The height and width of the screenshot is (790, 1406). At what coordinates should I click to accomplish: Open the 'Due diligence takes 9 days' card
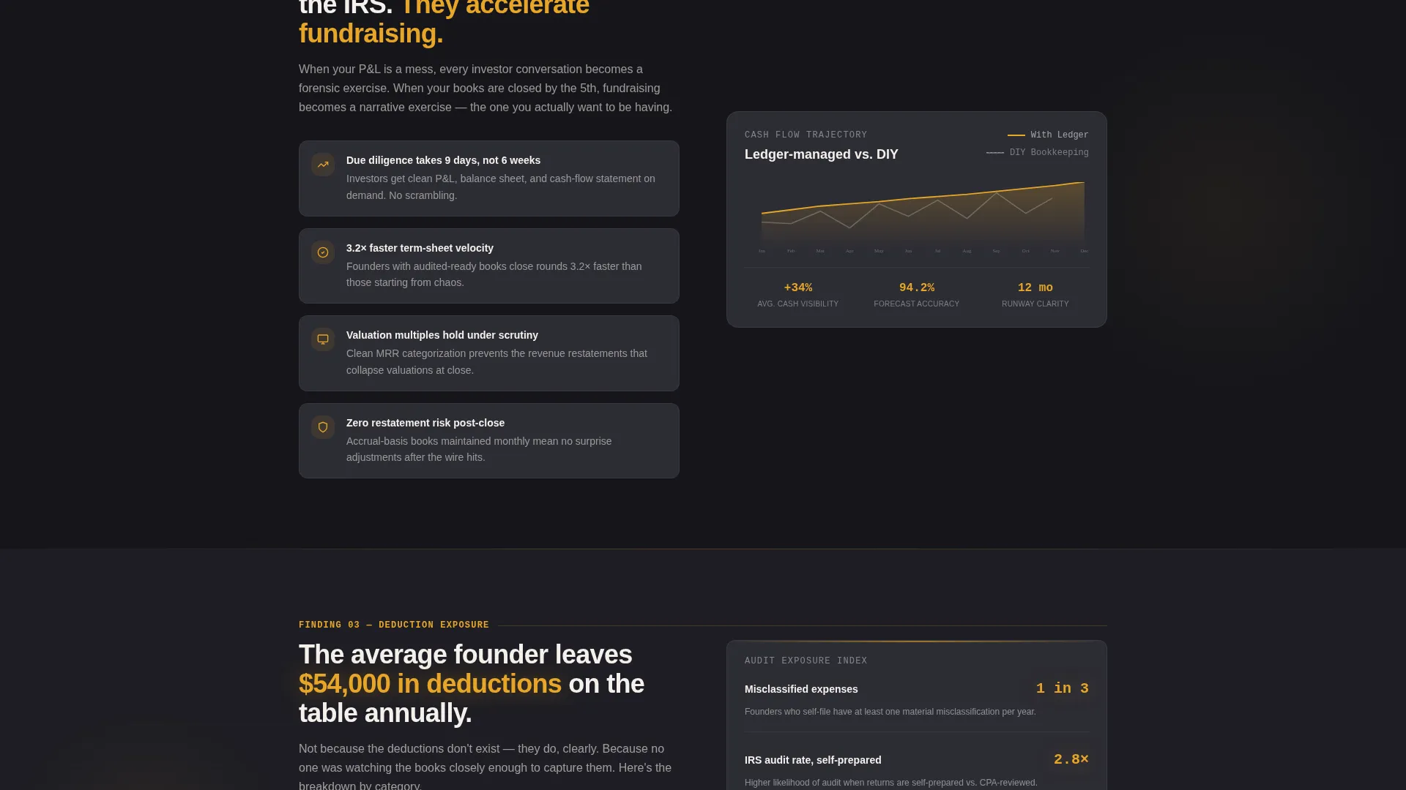click(x=488, y=178)
